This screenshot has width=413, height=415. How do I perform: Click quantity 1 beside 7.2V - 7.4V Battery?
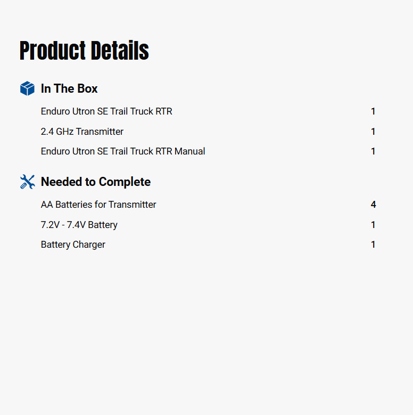(x=373, y=225)
